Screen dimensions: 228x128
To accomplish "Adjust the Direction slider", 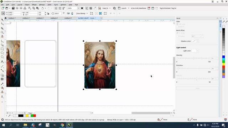I will tap(193, 68).
